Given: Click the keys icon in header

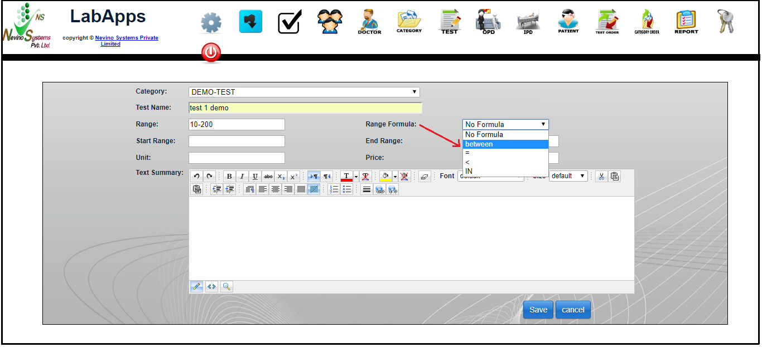Looking at the screenshot, I should (x=725, y=22).
